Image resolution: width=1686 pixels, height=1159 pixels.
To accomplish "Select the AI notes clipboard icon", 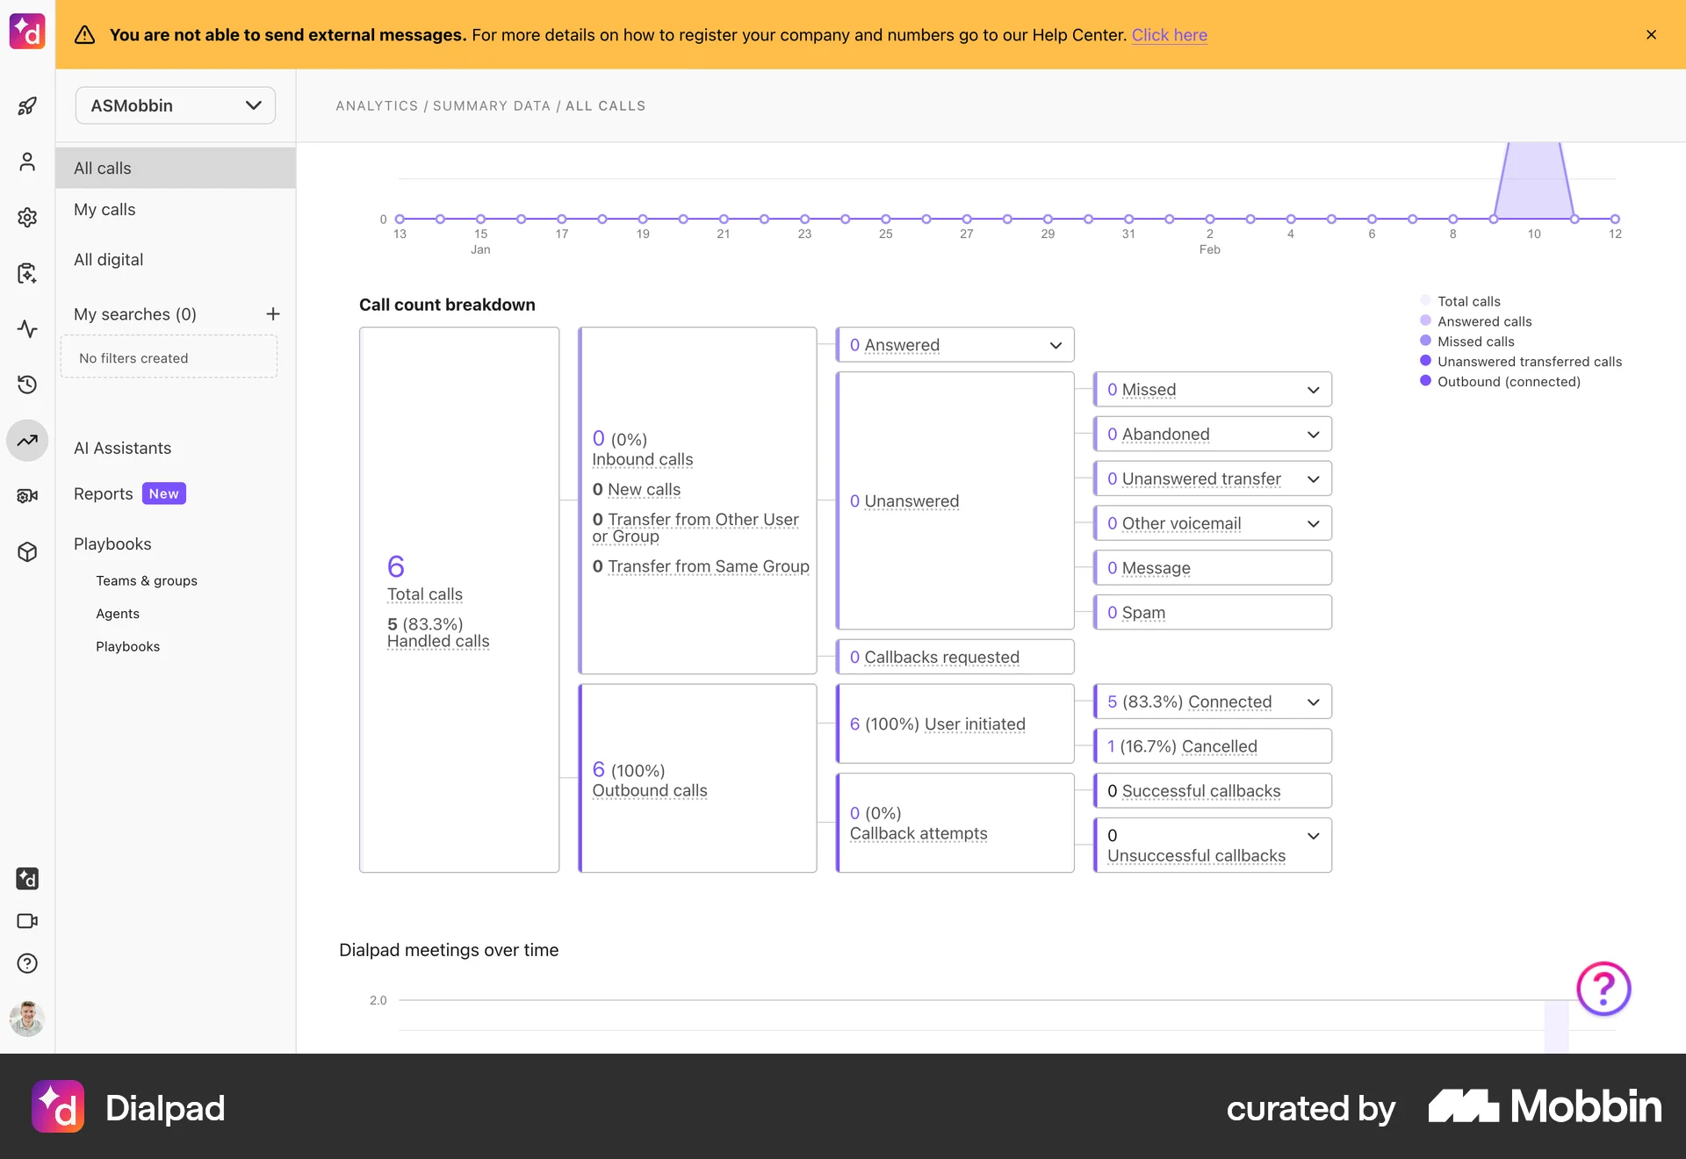I will point(27,273).
